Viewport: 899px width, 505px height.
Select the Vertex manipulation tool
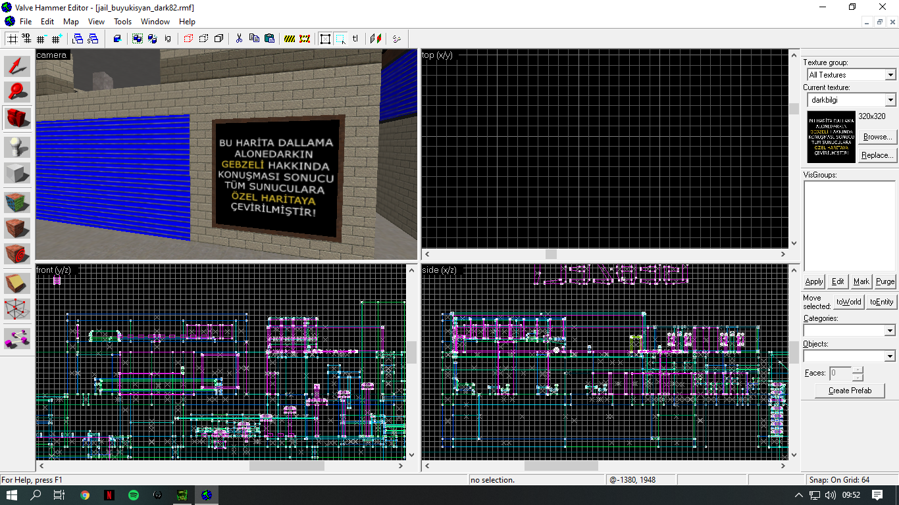pos(18,310)
